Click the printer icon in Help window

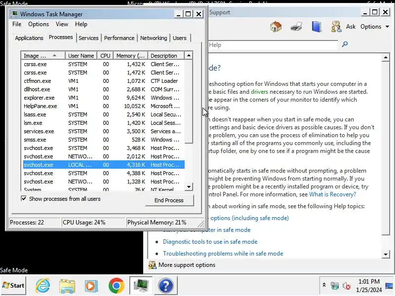pyautogui.click(x=296, y=27)
